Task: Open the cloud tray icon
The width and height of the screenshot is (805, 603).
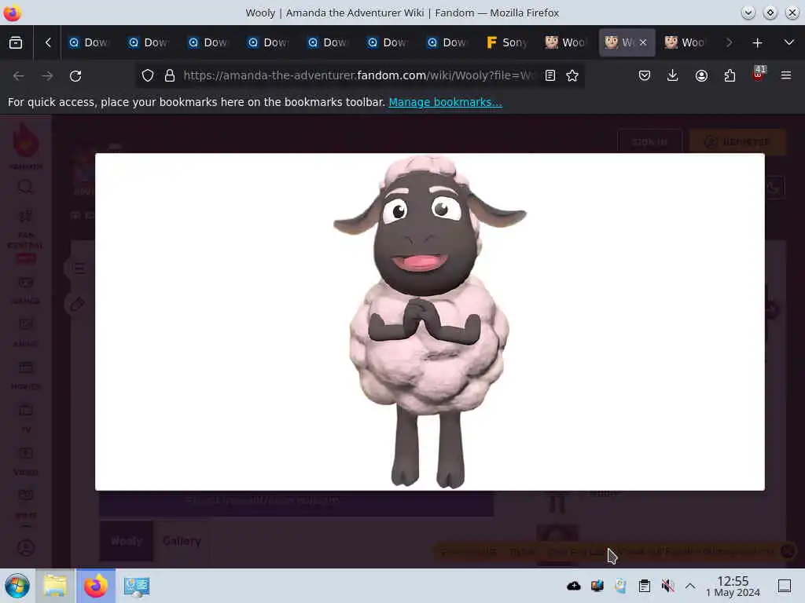Action: [x=573, y=586]
